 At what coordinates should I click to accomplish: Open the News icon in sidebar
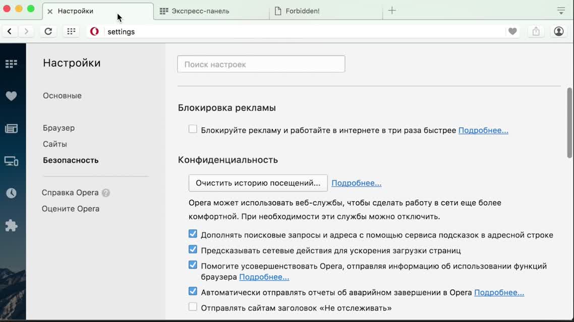tap(11, 128)
